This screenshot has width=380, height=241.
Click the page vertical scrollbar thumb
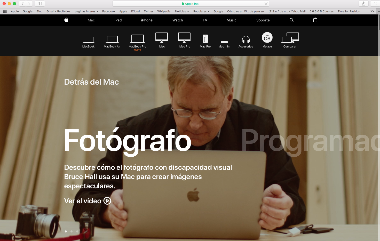379,23
